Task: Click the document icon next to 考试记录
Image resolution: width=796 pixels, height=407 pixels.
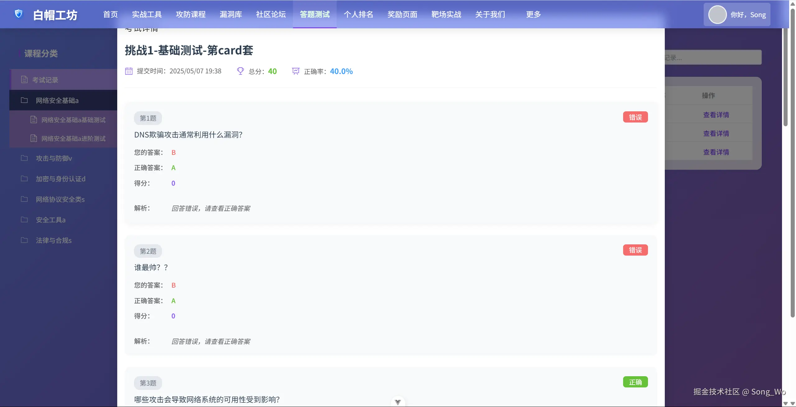Action: (25, 79)
